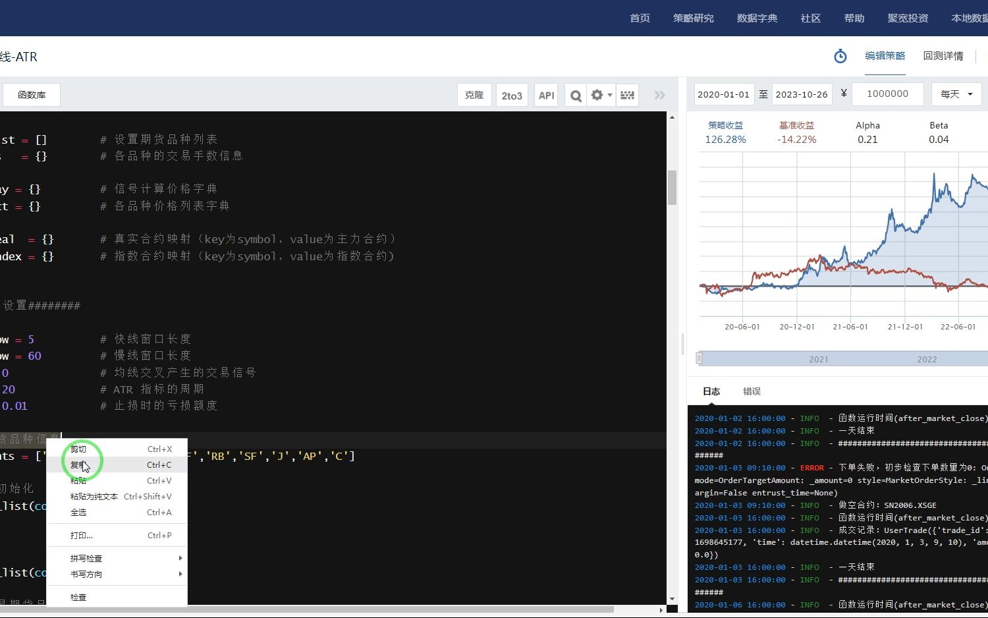
Task: Open 首页 in top navigation
Action: click(x=640, y=18)
